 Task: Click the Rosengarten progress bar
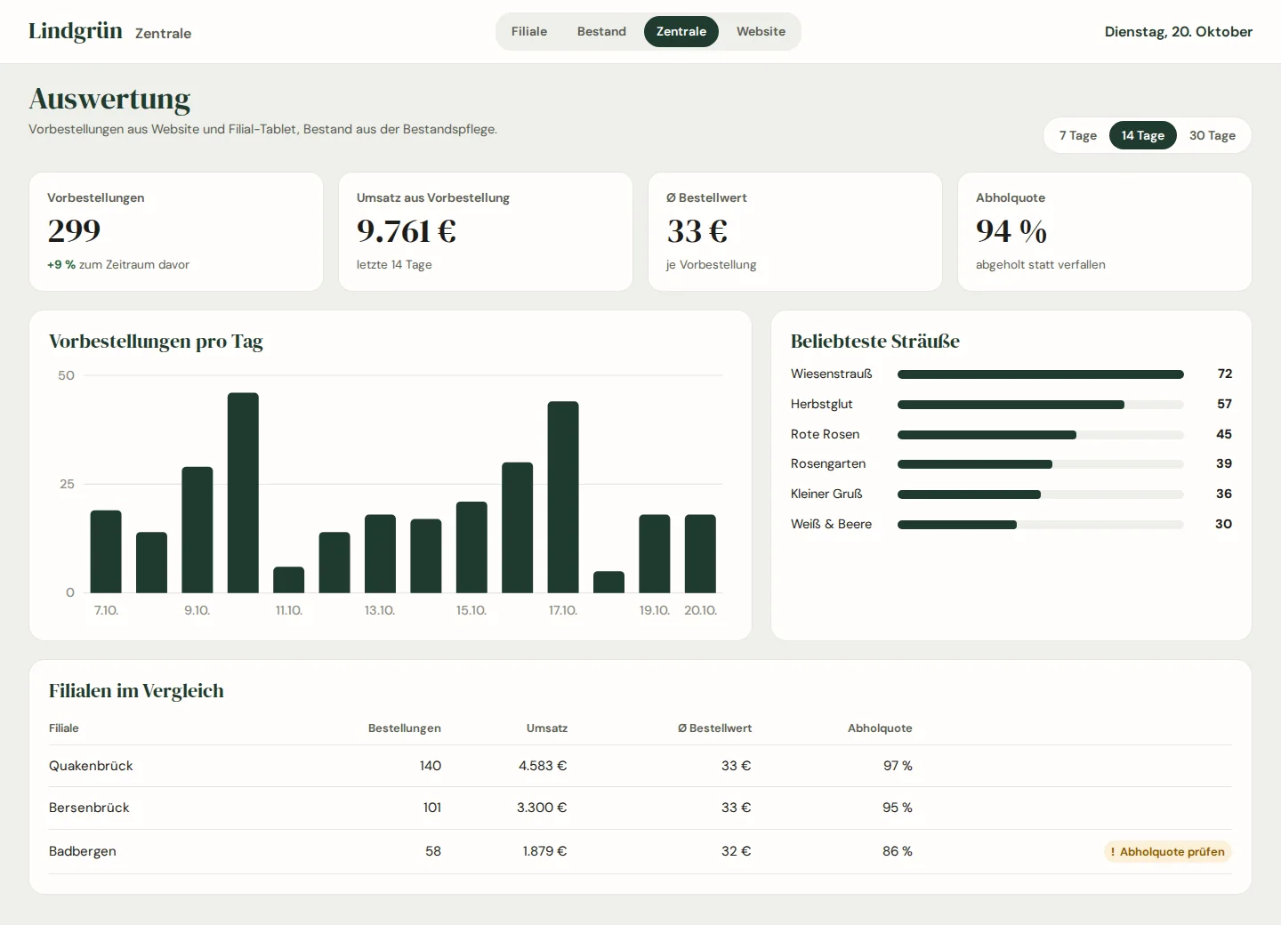[x=1041, y=464]
